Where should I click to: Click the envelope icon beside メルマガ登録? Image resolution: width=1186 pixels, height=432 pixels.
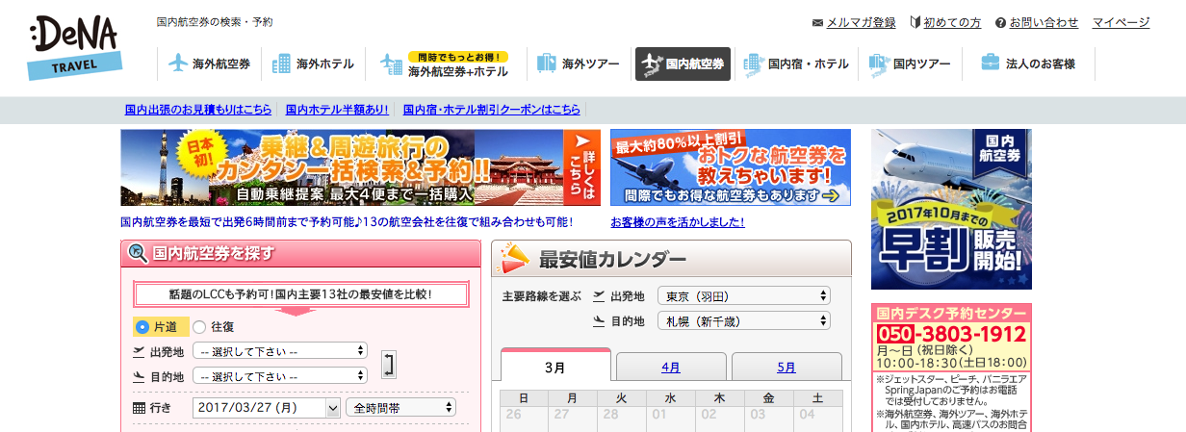[x=818, y=22]
